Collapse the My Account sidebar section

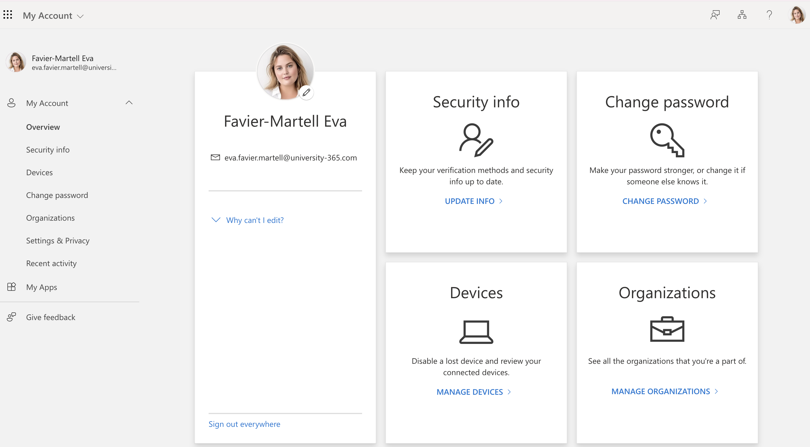coord(129,103)
